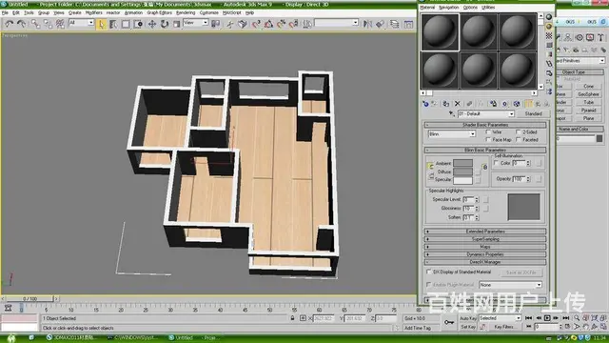Activate the Select and Uniform Scale tool
Image resolution: width=609 pixels, height=343 pixels.
click(x=177, y=25)
